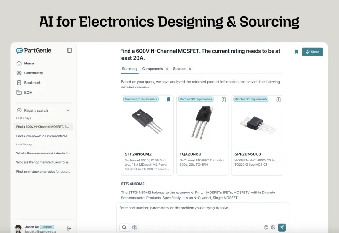This screenshot has width=339, height=233.
Task: Open recent search about low-power IoT microcontroller
Action: click(43, 136)
